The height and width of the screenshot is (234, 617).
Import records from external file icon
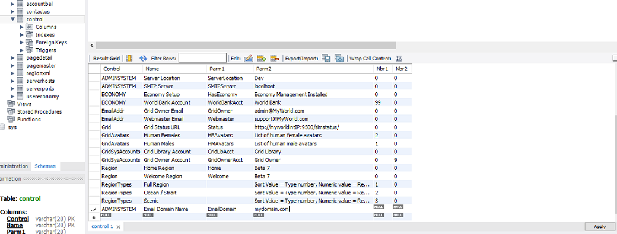tap(339, 59)
